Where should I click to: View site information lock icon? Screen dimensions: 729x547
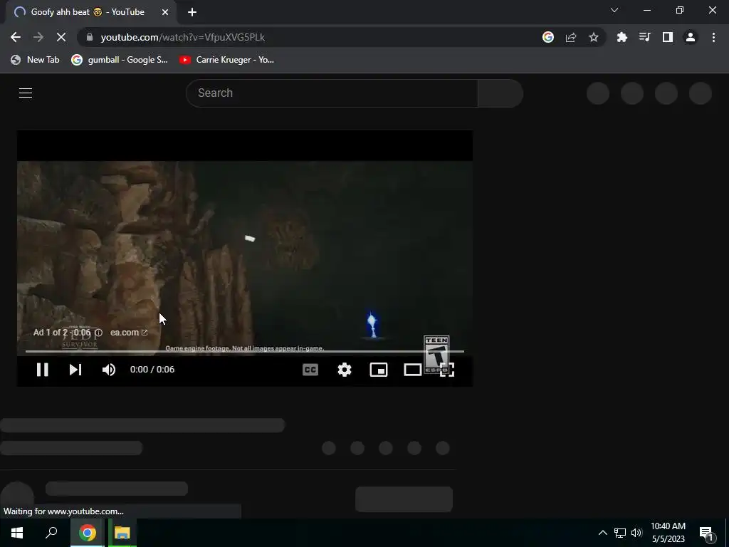pos(90,37)
